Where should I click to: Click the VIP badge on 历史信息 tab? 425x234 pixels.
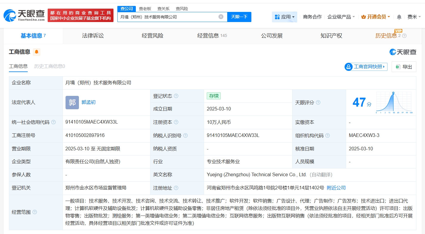pyautogui.click(x=399, y=31)
